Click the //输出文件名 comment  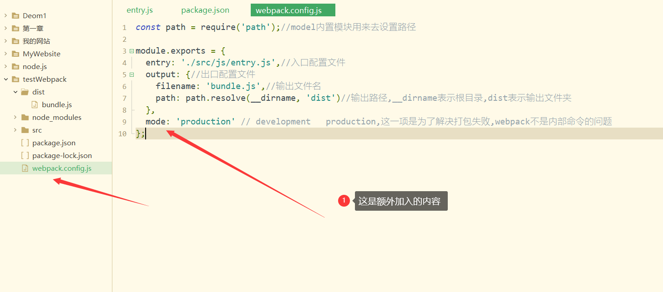pyautogui.click(x=294, y=86)
